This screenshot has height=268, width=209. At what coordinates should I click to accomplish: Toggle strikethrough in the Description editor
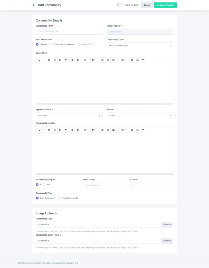[x=60, y=60]
